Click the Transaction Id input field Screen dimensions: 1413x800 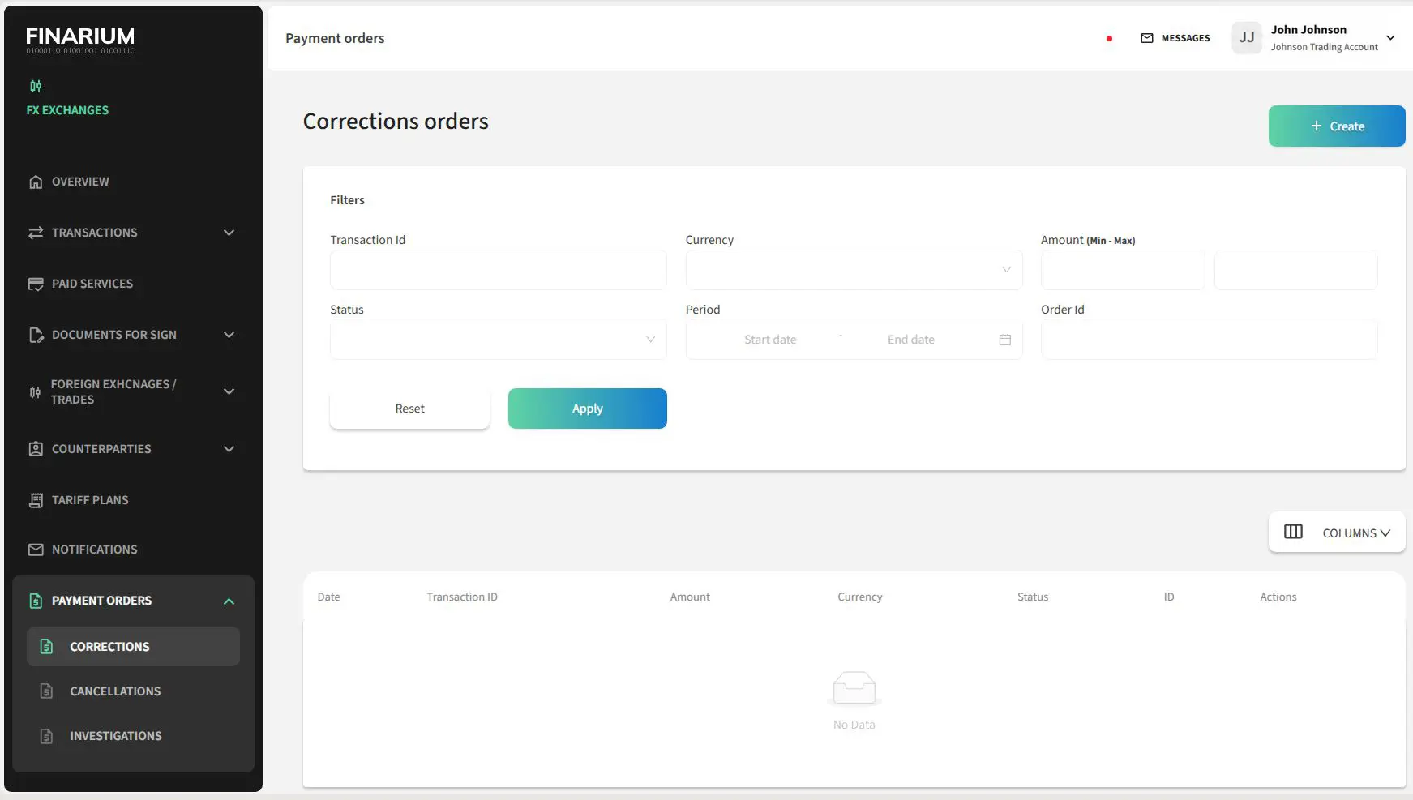click(x=498, y=270)
